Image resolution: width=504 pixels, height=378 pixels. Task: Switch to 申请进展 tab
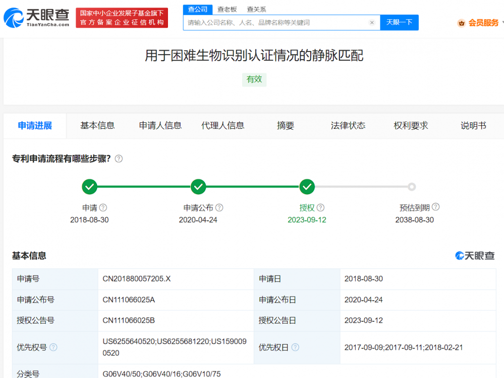35,125
